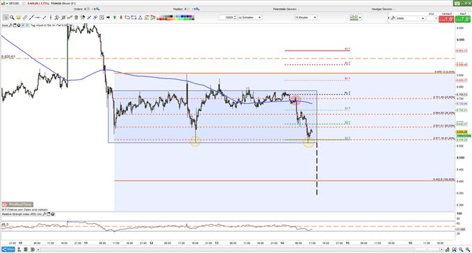Select the black right arrow tool
The height and width of the screenshot is (253, 472).
[x=108, y=17]
